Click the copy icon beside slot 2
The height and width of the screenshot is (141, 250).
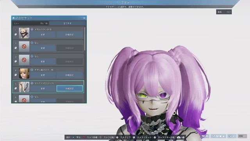[x=16, y=48]
